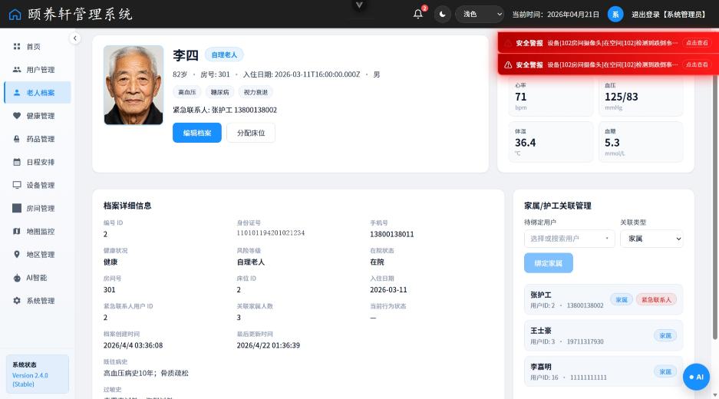719x399 pixels.
Task: Click the 糖尿病 tag
Action: pos(220,92)
